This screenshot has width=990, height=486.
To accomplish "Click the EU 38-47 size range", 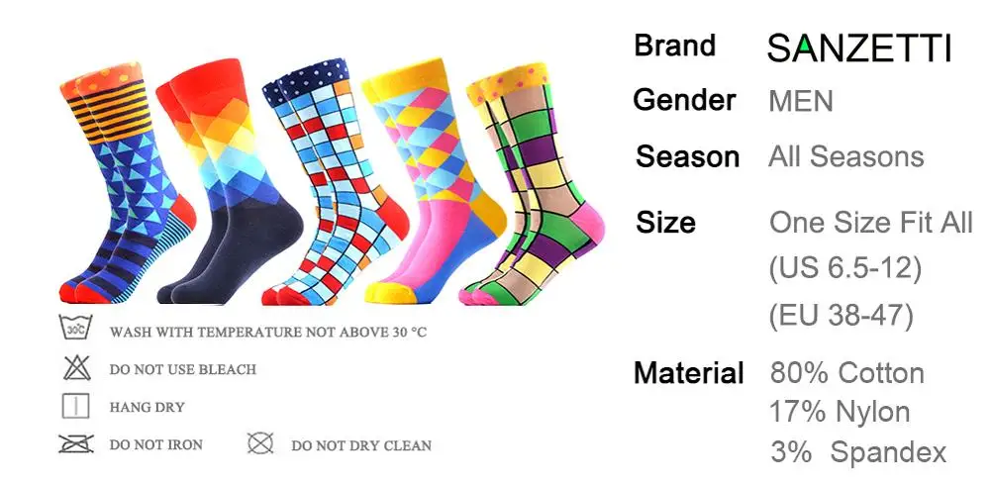I will tap(841, 315).
